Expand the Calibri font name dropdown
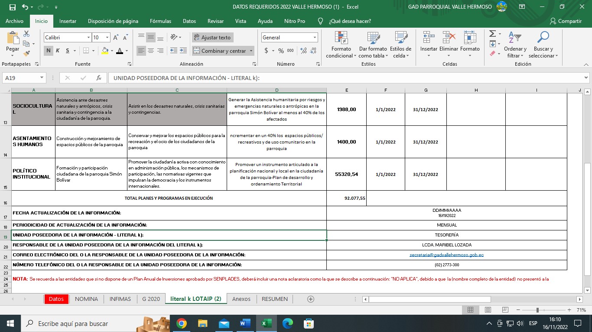This screenshot has height=332, width=592. (88, 38)
